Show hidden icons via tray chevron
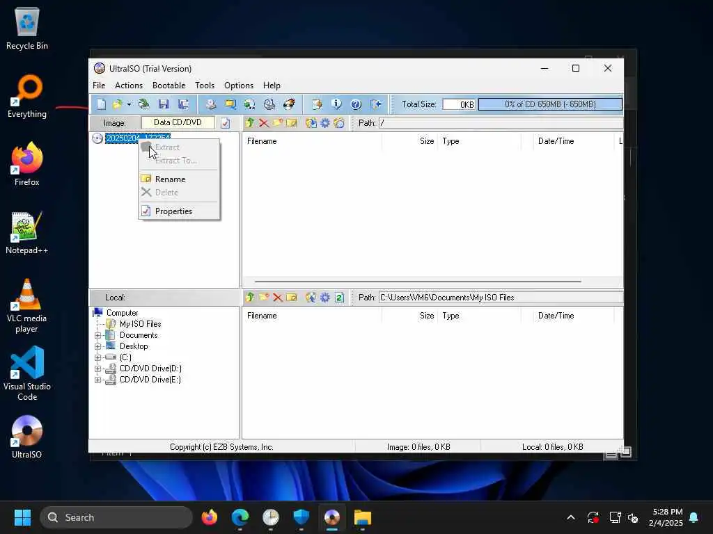This screenshot has width=713, height=534. [571, 517]
